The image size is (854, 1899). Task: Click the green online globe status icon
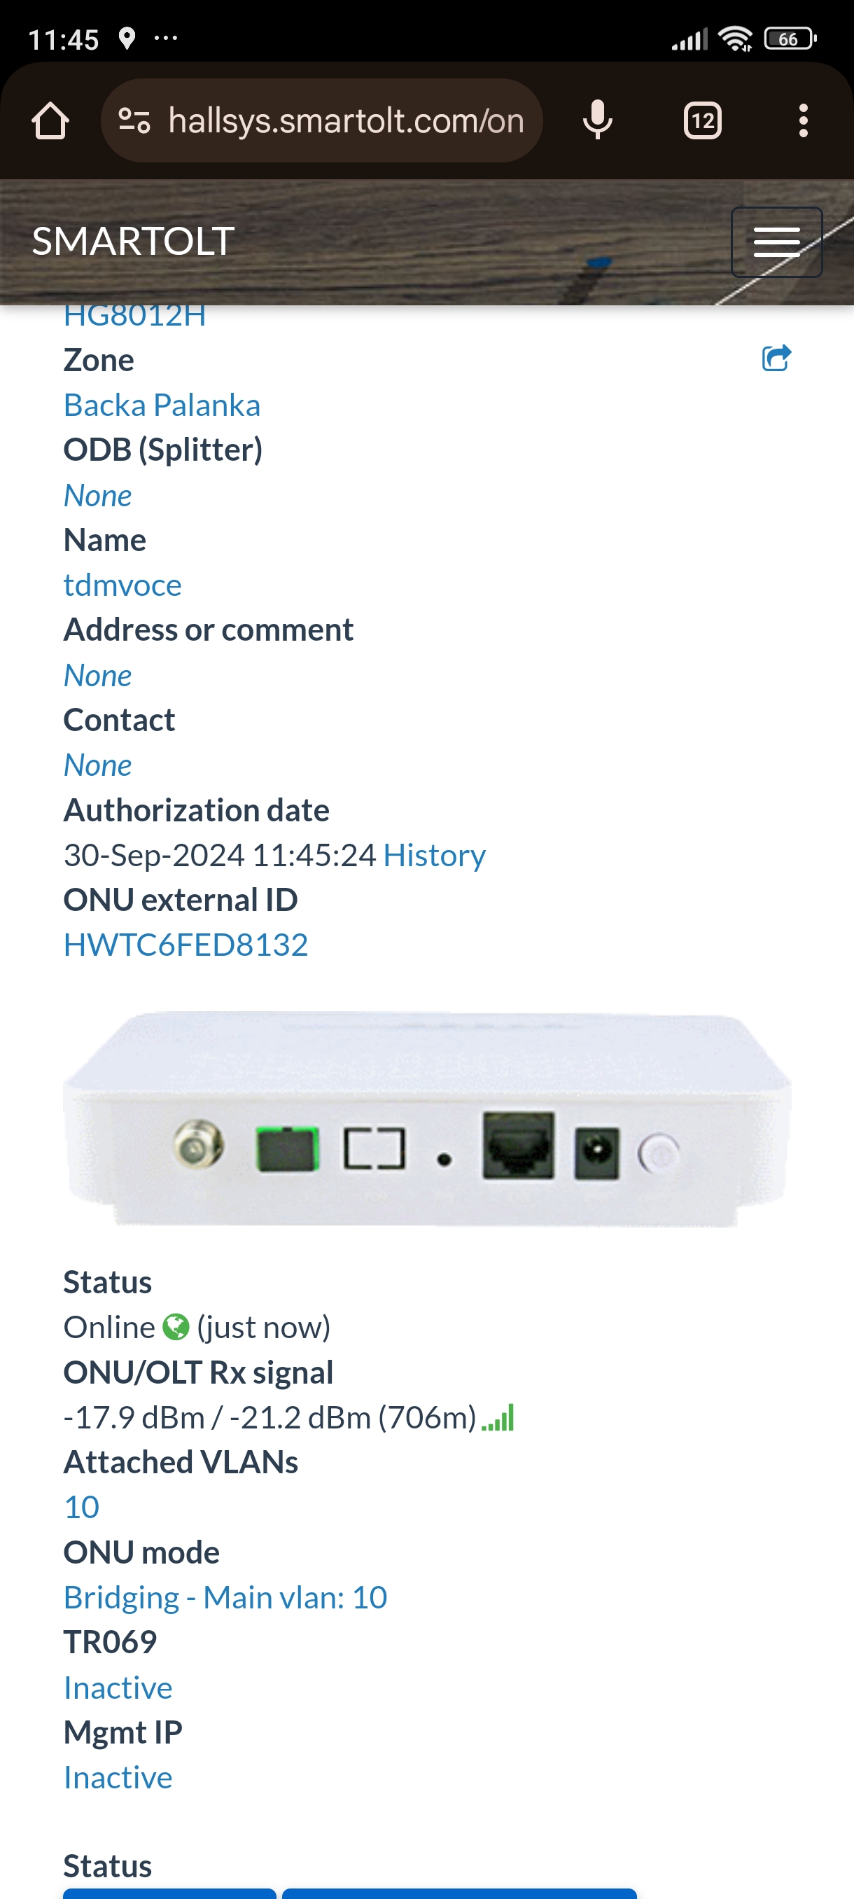point(176,1327)
